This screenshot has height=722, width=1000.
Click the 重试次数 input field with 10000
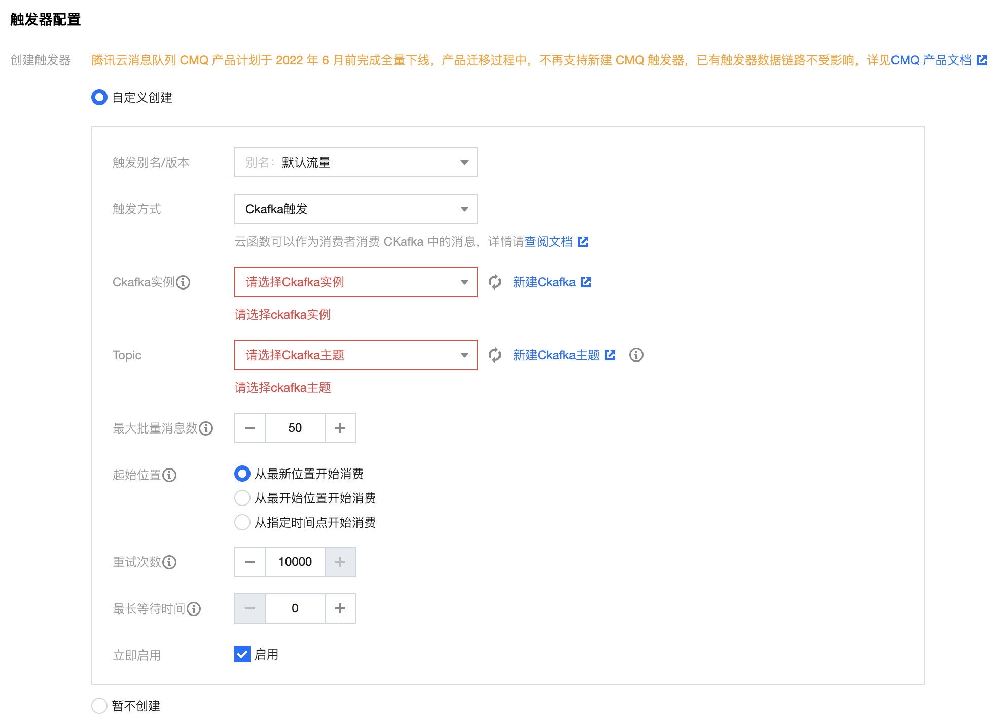tap(295, 562)
